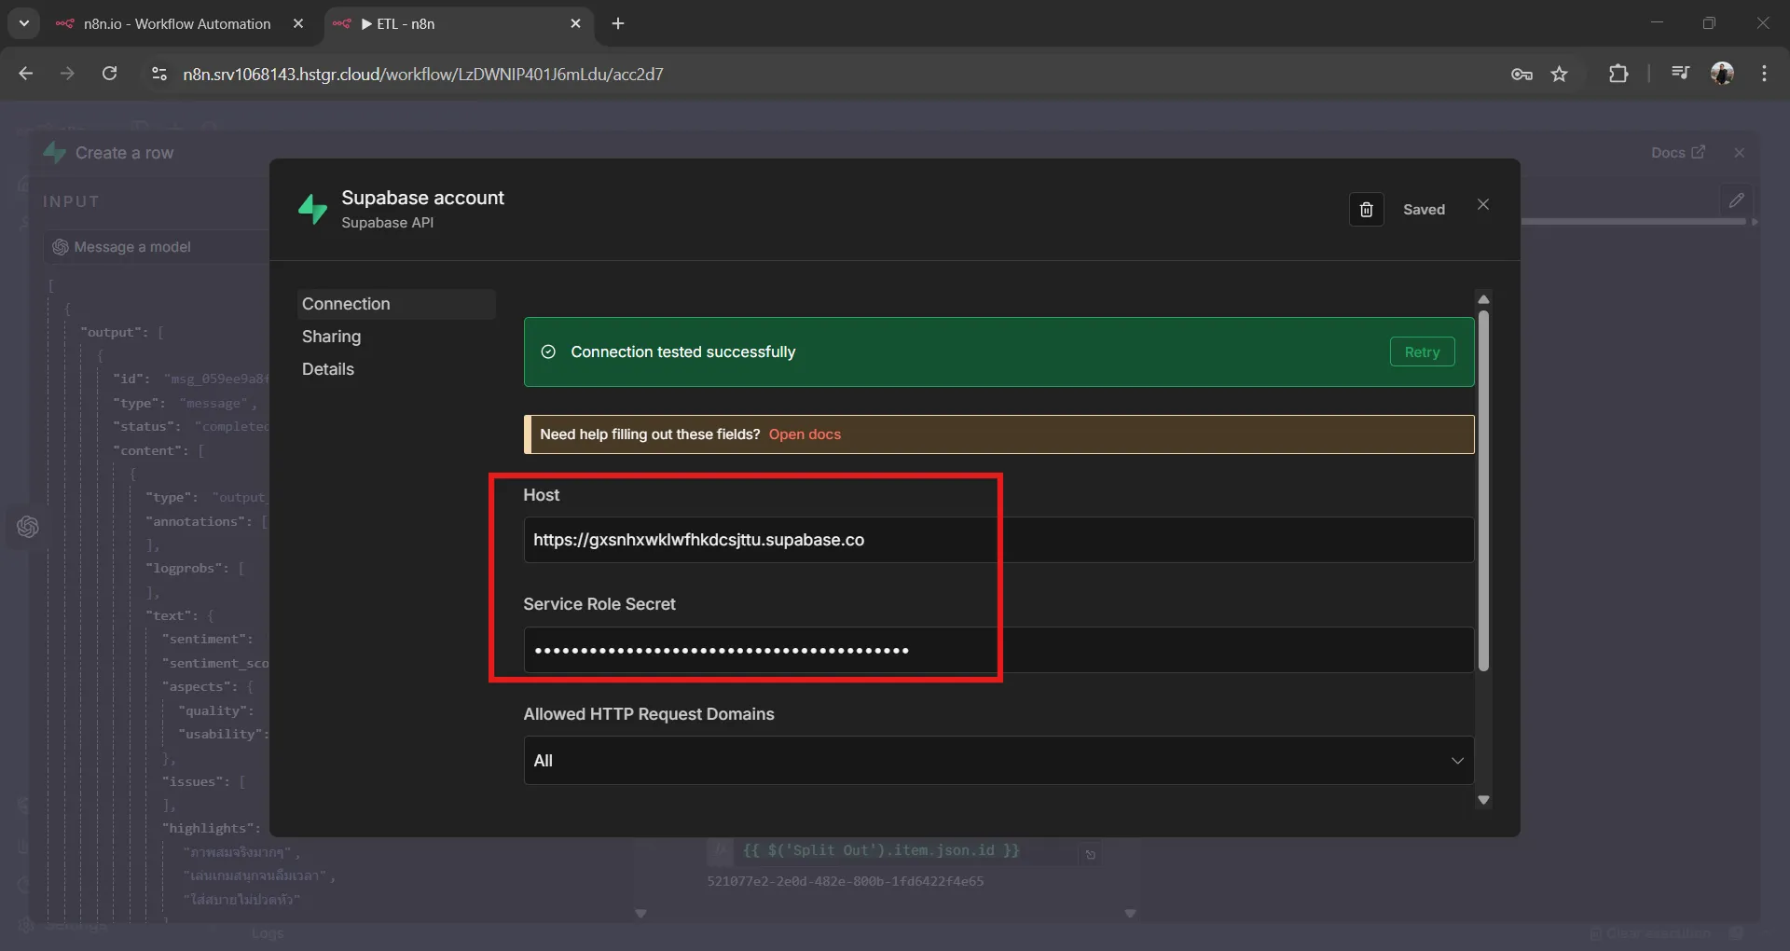Click the Retry connection test button

1422,351
